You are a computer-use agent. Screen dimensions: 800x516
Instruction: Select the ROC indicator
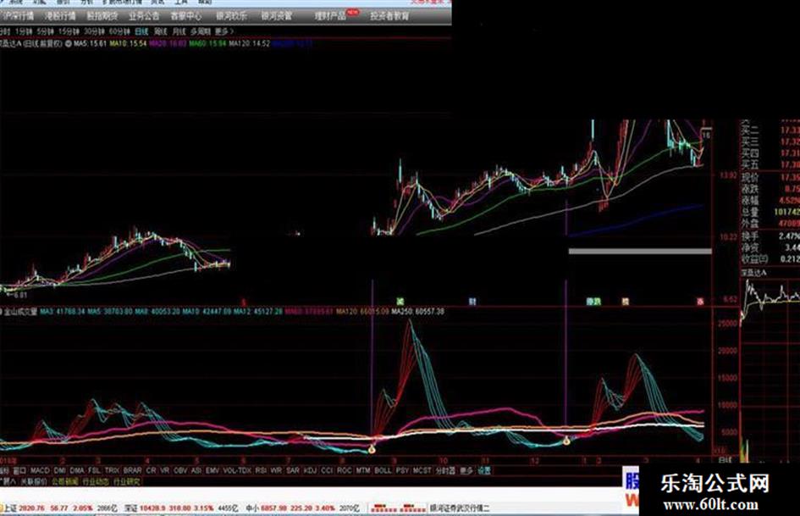[345, 470]
